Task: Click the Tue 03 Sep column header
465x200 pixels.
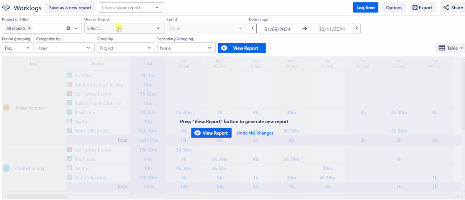Action: tap(255, 63)
